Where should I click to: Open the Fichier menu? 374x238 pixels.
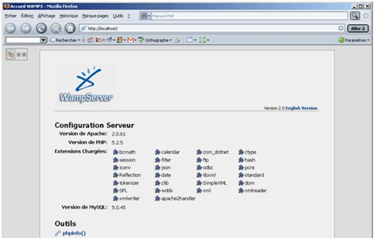coord(11,16)
